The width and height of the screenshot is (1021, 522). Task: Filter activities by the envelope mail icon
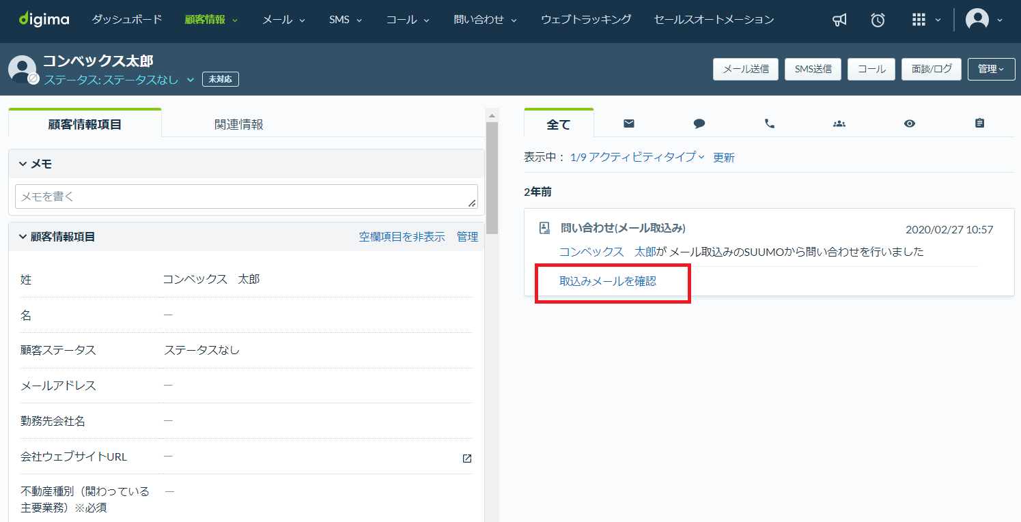[629, 124]
